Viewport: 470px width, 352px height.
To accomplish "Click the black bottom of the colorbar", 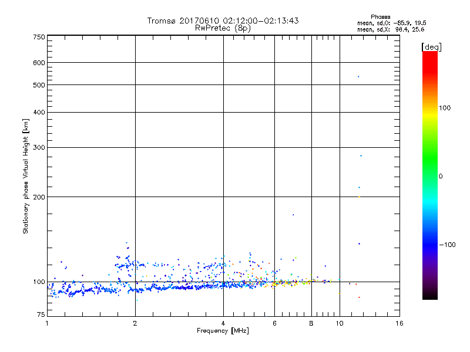I will coord(430,295).
